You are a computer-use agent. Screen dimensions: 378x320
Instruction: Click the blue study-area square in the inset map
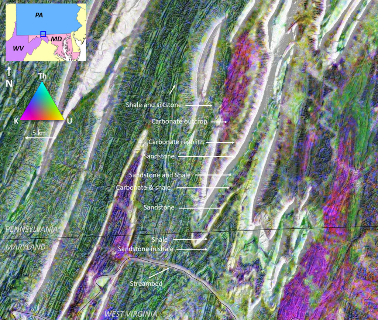(x=43, y=34)
